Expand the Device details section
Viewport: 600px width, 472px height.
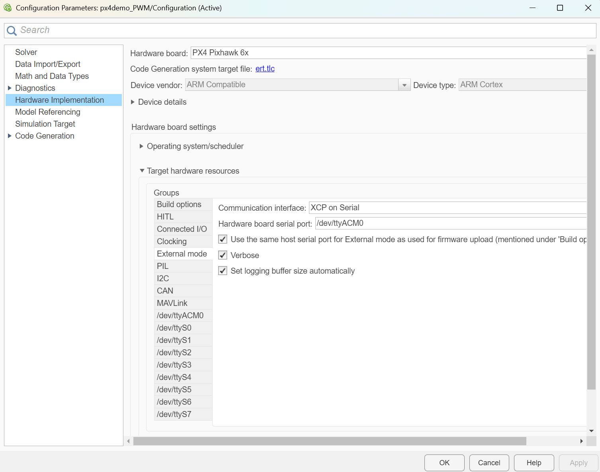point(133,102)
